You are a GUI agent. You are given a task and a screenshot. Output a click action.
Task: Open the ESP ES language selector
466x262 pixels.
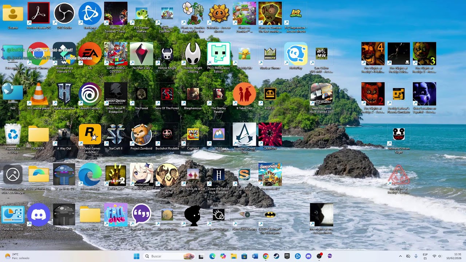click(425, 256)
